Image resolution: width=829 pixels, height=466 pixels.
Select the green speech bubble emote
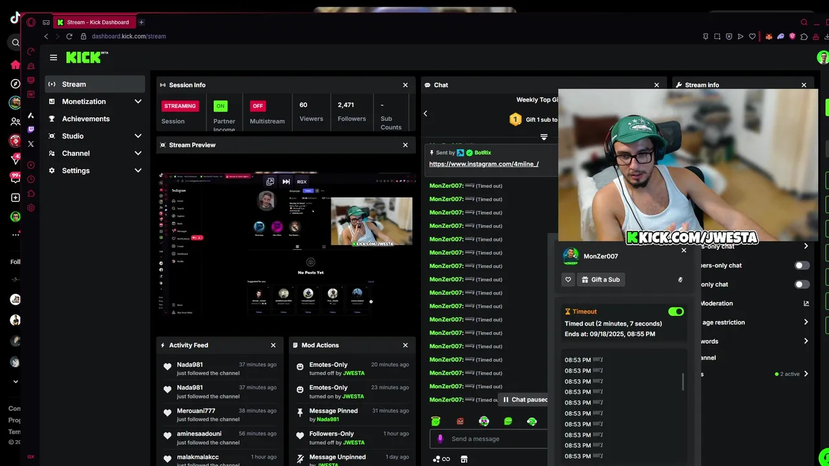(508, 421)
